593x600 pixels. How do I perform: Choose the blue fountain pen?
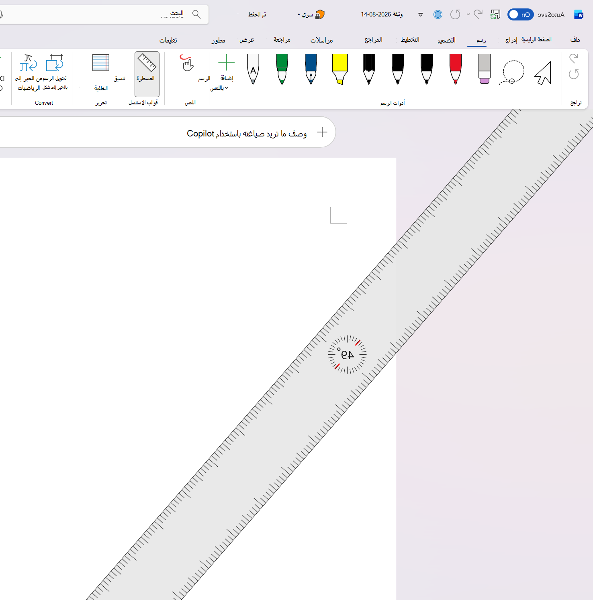(x=311, y=69)
